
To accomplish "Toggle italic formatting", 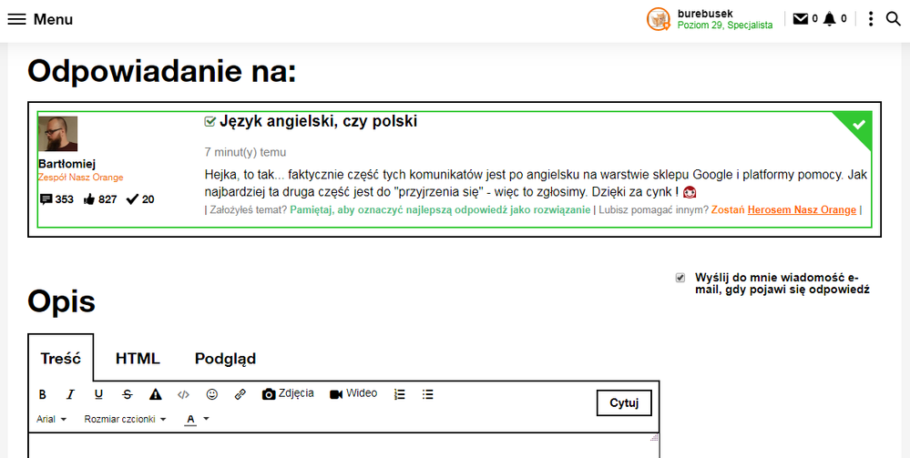I will (70, 395).
